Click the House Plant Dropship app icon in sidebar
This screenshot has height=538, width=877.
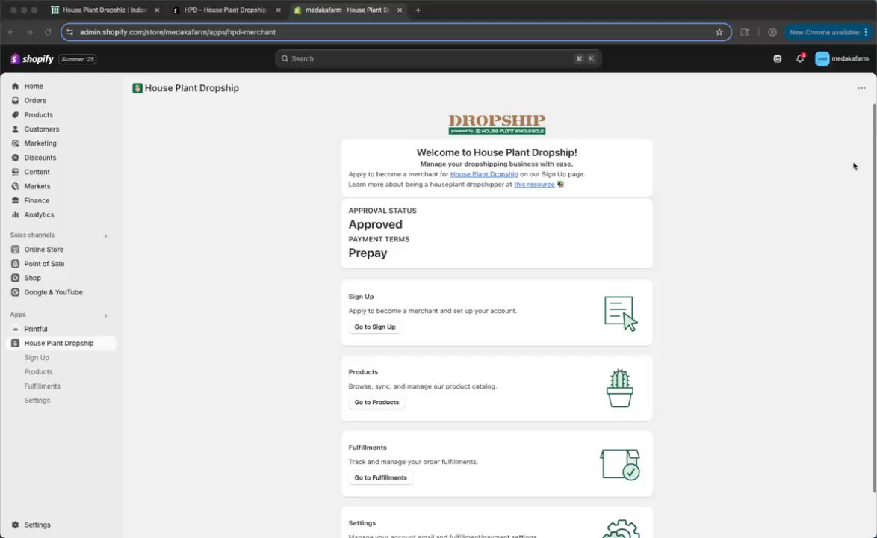(15, 344)
